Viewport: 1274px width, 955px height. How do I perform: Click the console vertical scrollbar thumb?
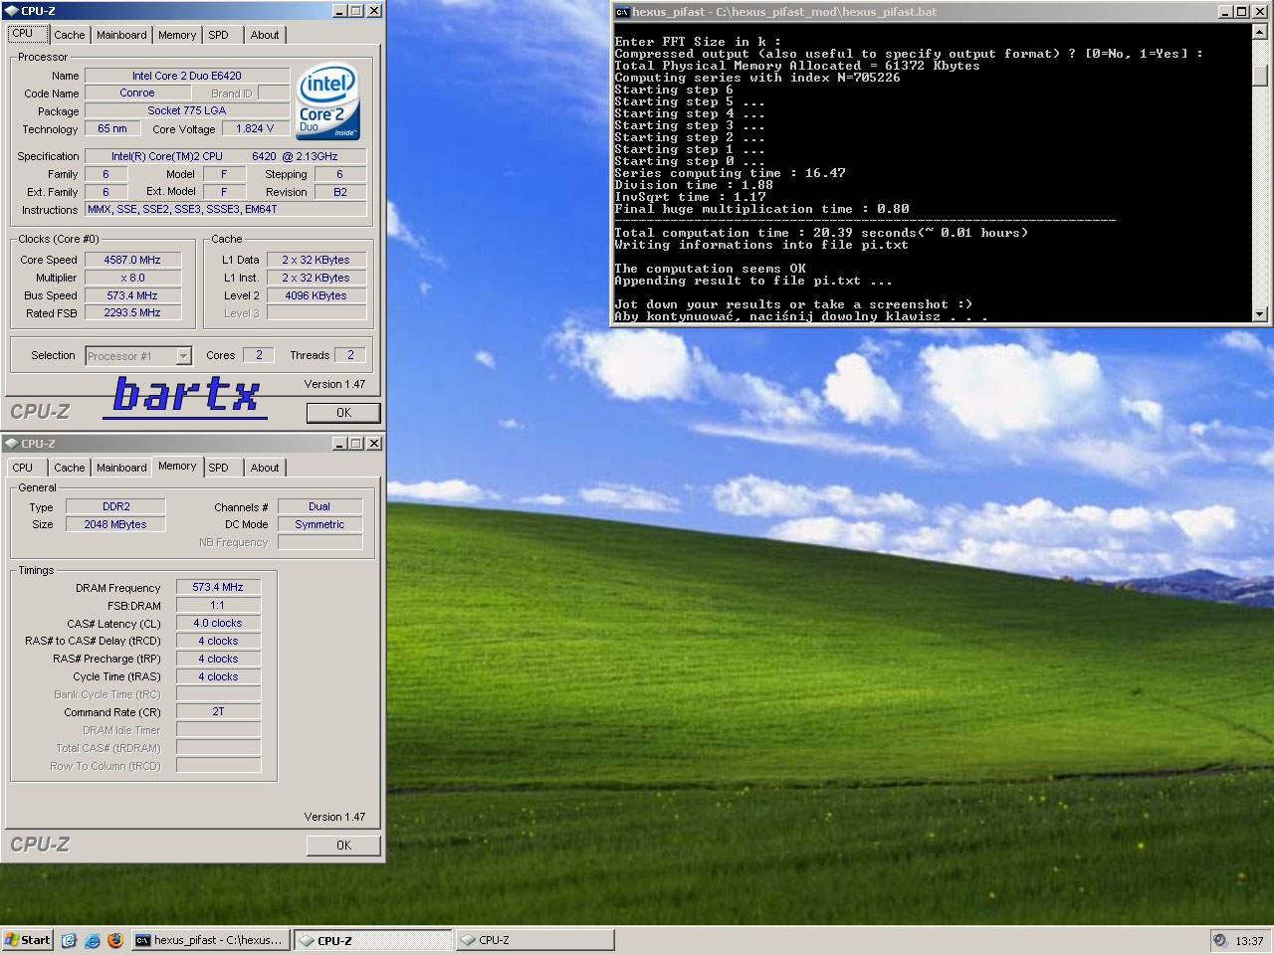(1260, 76)
